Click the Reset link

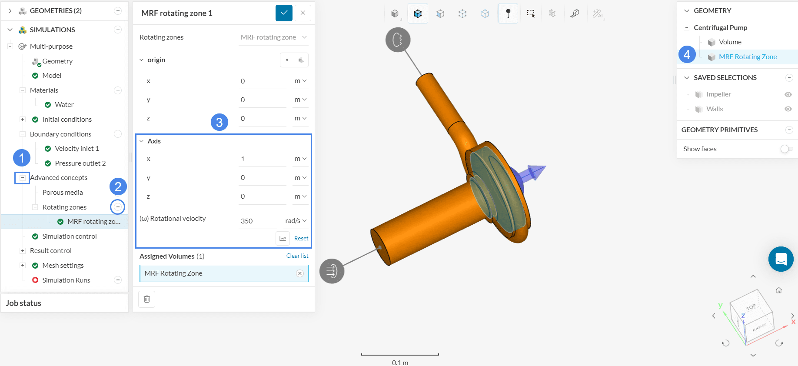[x=301, y=238]
